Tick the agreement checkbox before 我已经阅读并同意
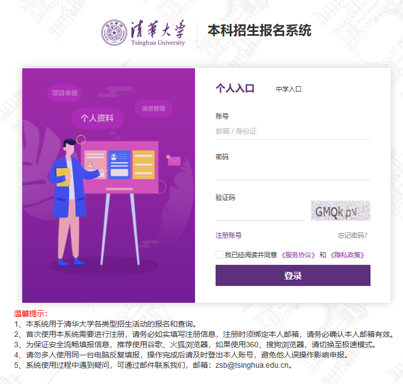The image size is (403, 384). tap(219, 255)
